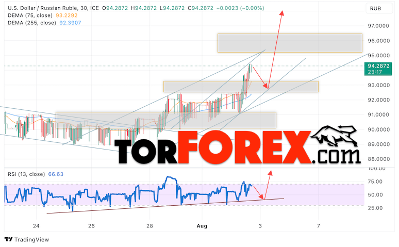Click the RUB currency button

tap(379, 8)
